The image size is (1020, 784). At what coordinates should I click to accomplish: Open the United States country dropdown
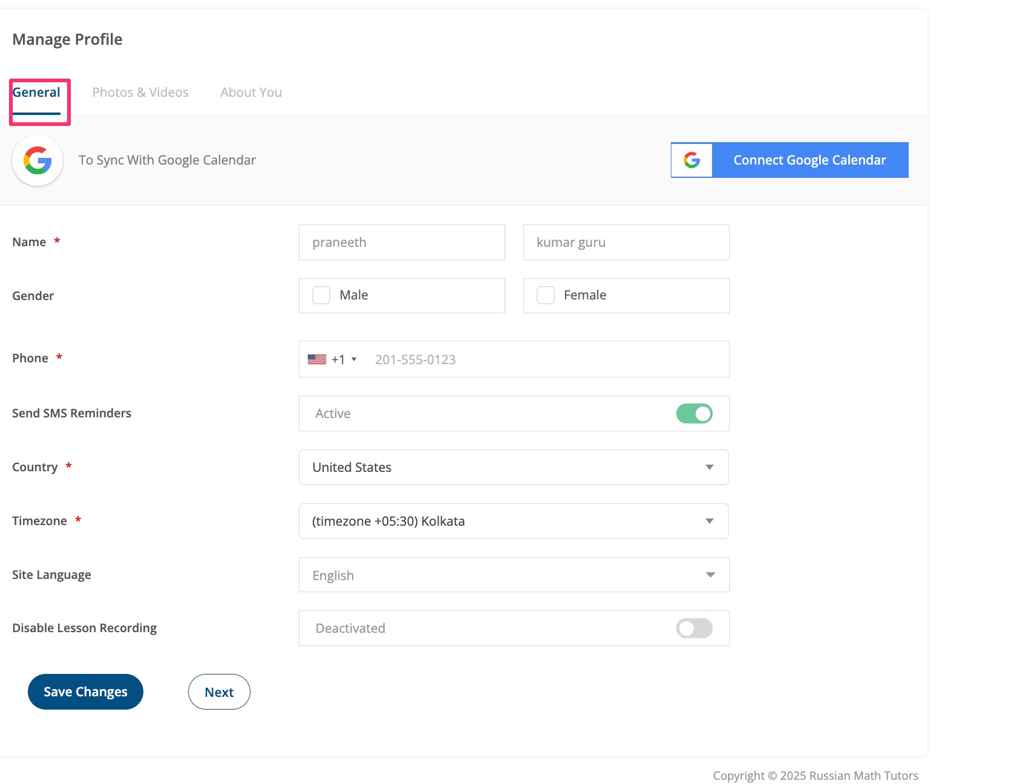[513, 467]
